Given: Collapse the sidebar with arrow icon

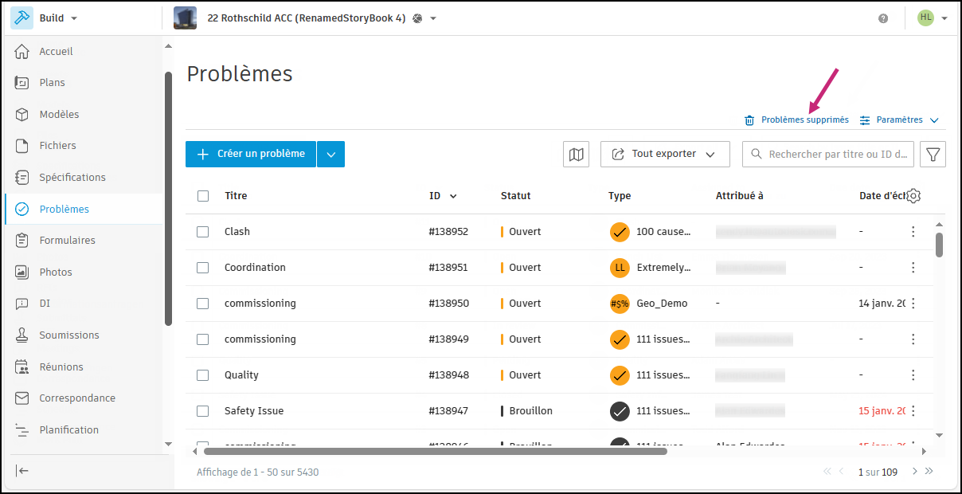Looking at the screenshot, I should [23, 470].
